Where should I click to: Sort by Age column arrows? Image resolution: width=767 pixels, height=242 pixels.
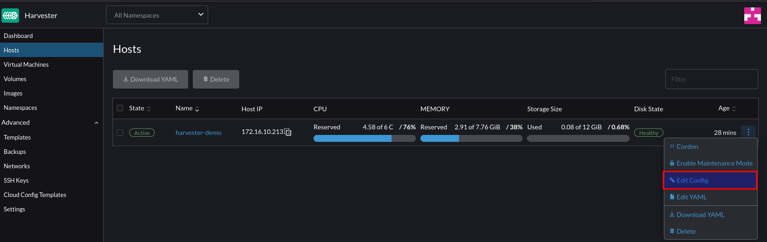[734, 108]
